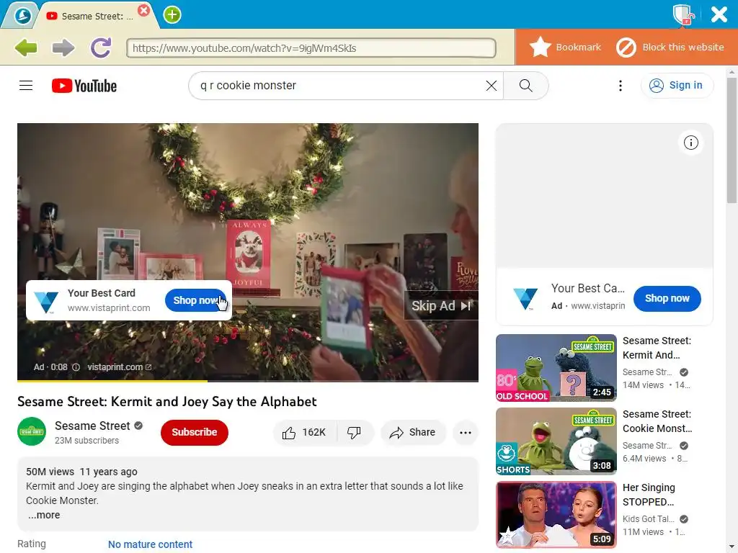Open Sesame Street: Cookie Monst... title

657,421
